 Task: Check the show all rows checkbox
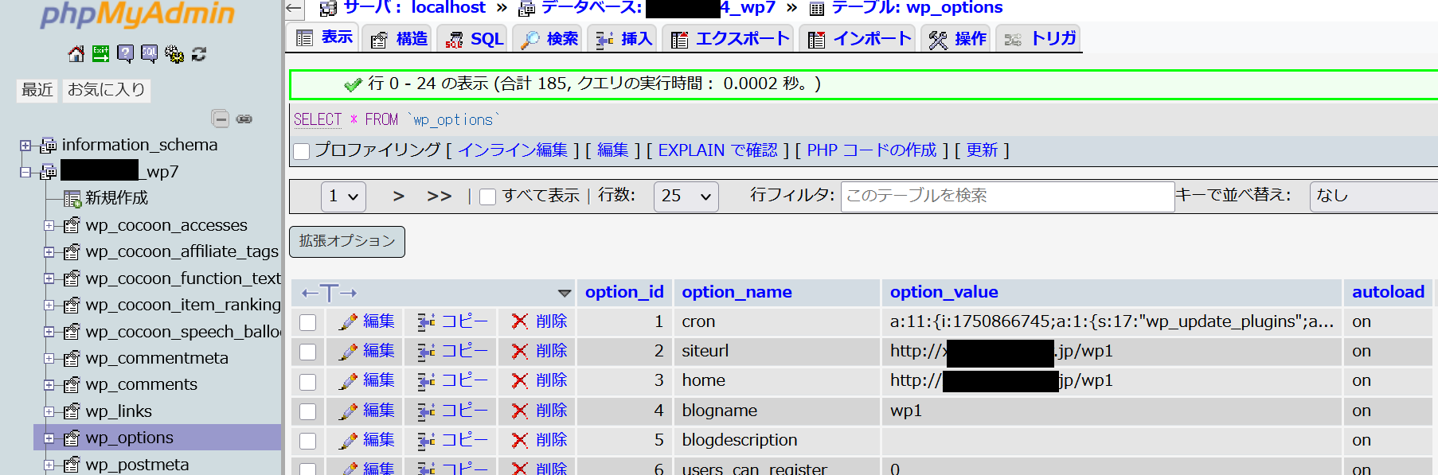[x=488, y=197]
